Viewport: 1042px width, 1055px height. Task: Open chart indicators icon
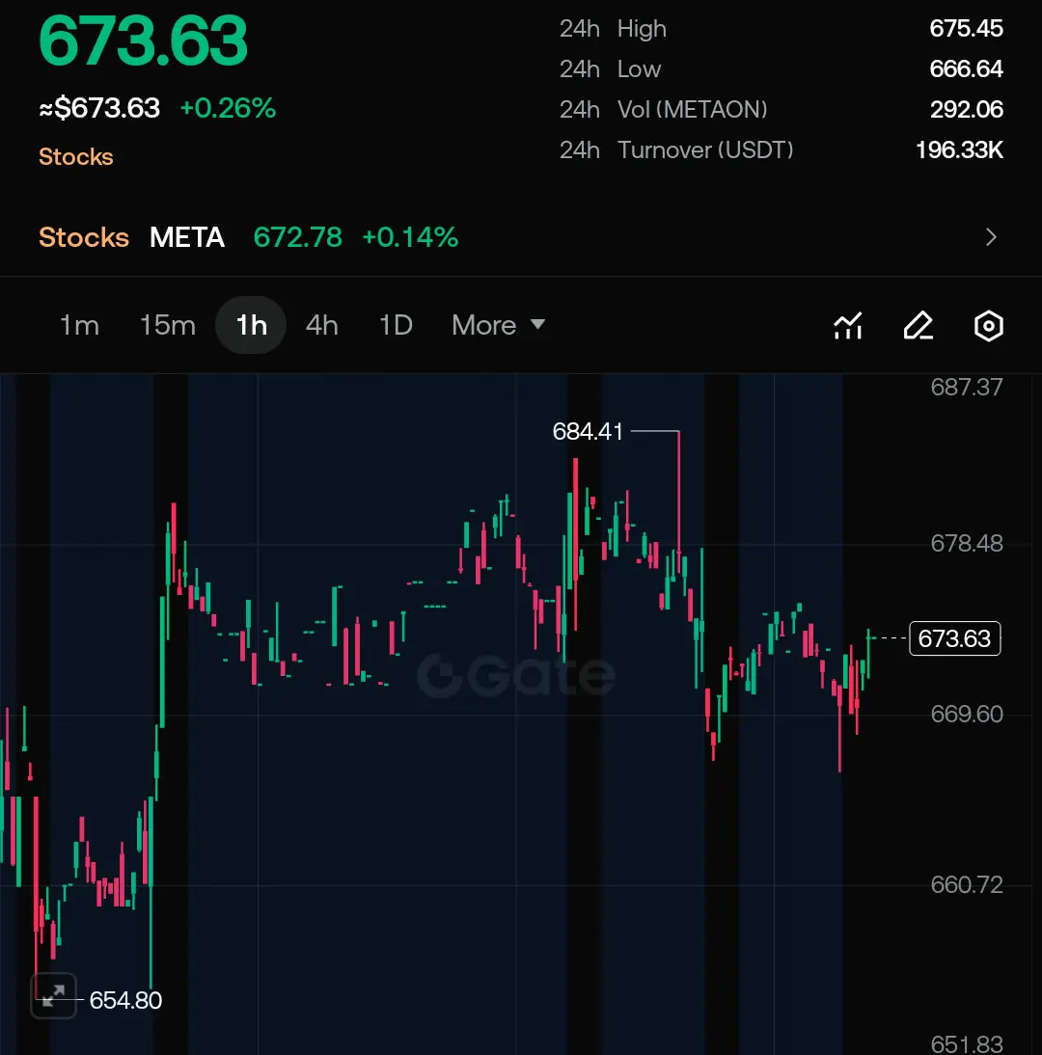coord(848,326)
